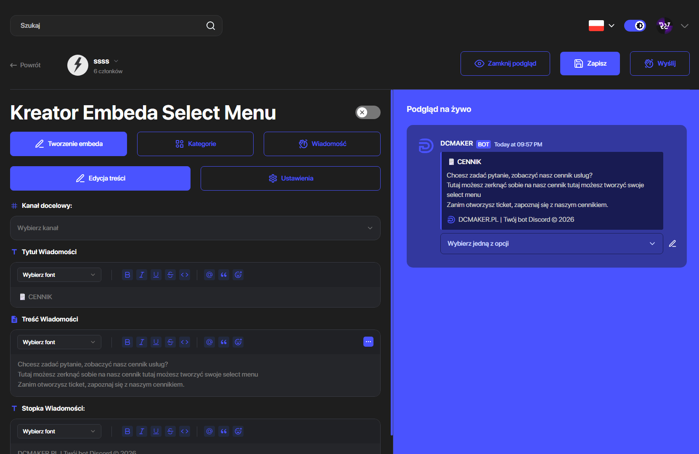Image resolution: width=699 pixels, height=454 pixels.
Task: Click the user avatar in header
Action: [x=665, y=26]
